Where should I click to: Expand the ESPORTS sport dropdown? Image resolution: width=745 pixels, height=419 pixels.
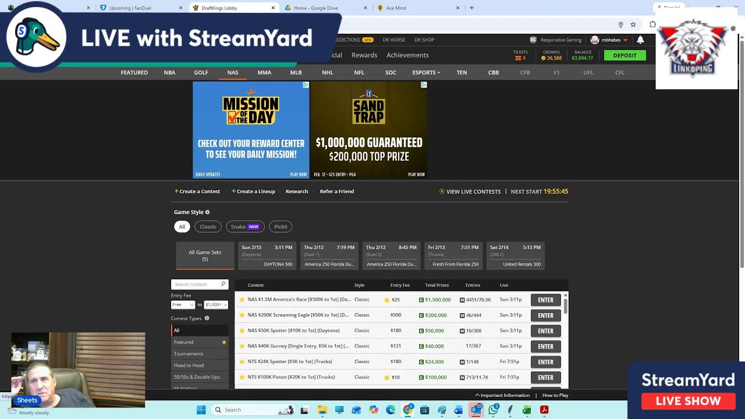[427, 73]
